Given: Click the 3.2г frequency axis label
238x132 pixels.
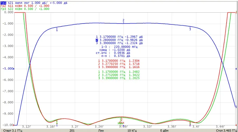Looking at the screenshot, I should pos(75,127).
